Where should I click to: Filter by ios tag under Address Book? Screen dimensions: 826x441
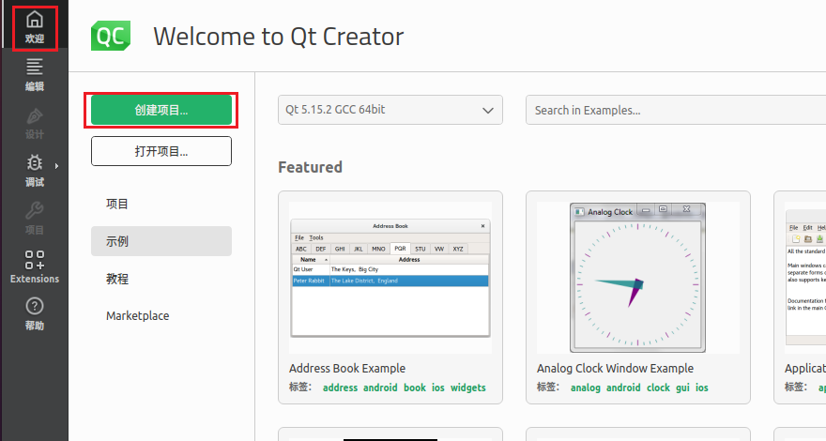[x=438, y=388]
